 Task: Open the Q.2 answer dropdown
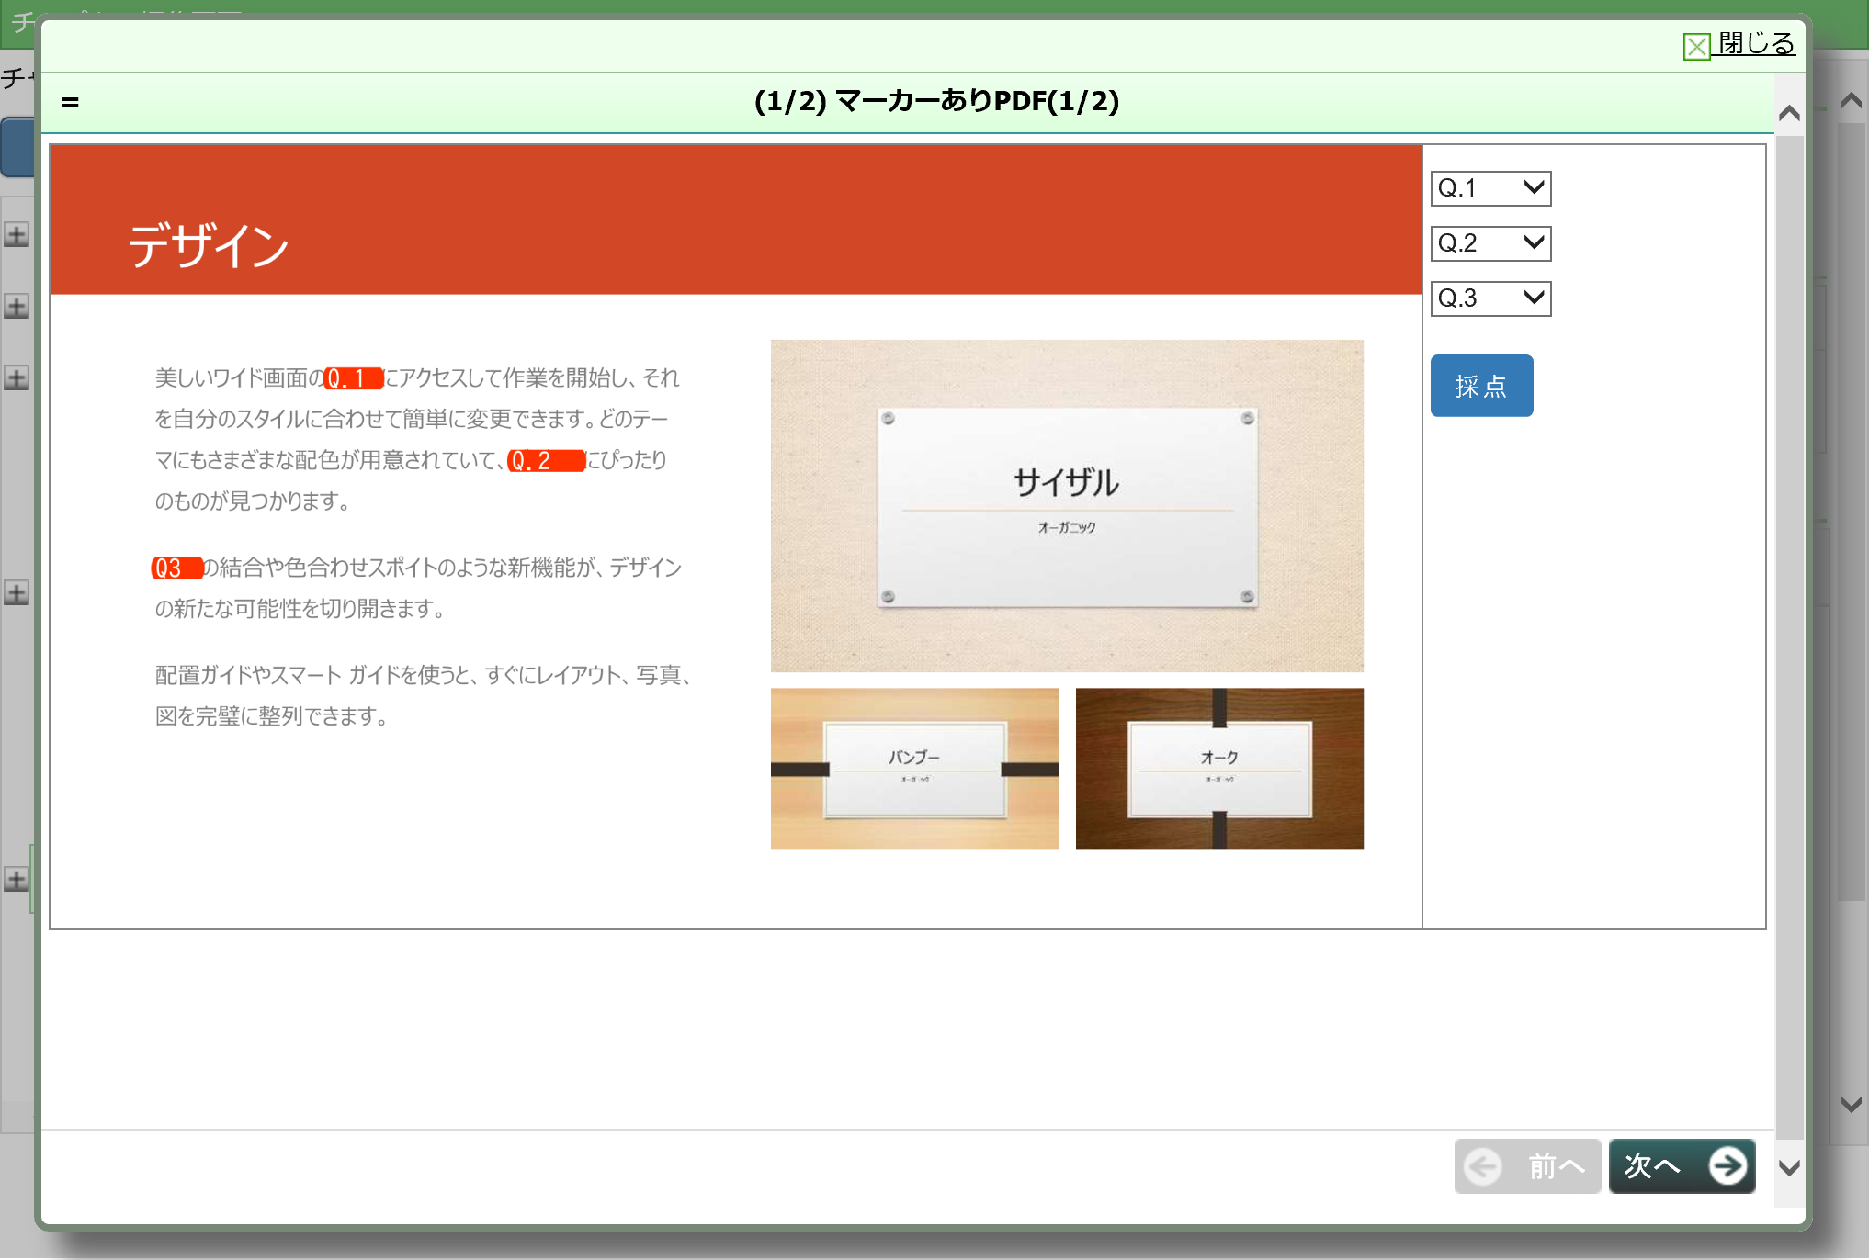coord(1490,243)
